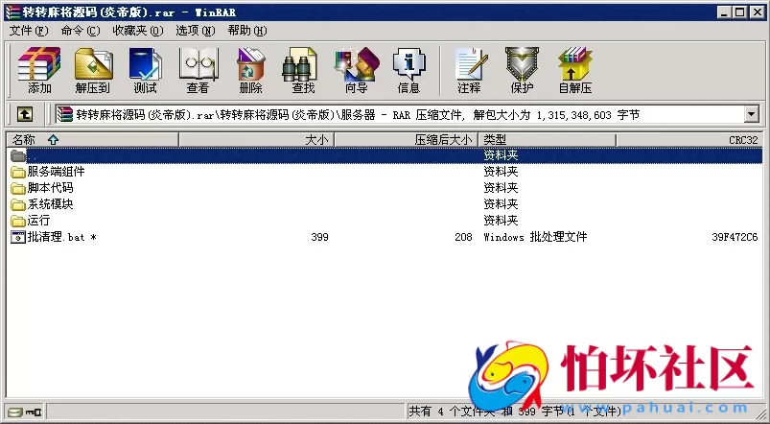770x424 pixels.
Task: Click the folder icon of 脚本代码
Action: click(18, 188)
